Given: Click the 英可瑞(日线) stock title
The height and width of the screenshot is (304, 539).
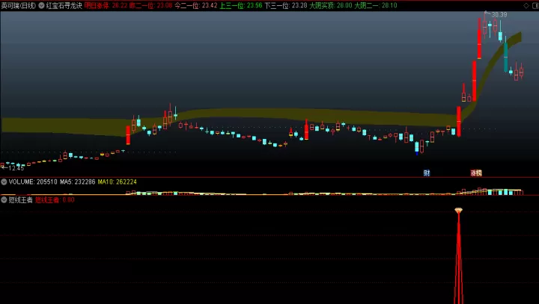Looking at the screenshot, I should (x=19, y=5).
